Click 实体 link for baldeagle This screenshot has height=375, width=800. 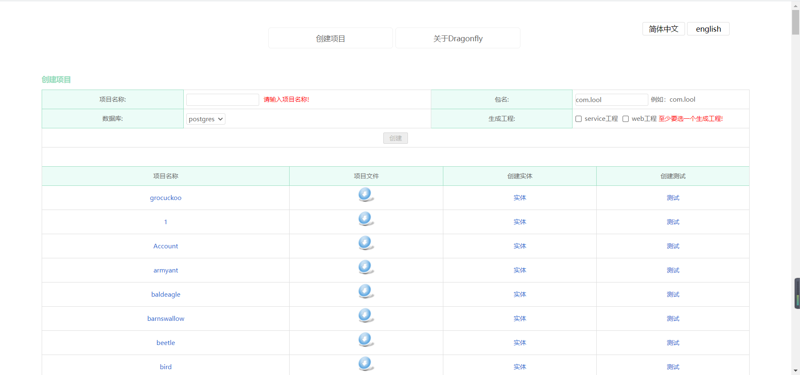click(x=520, y=295)
